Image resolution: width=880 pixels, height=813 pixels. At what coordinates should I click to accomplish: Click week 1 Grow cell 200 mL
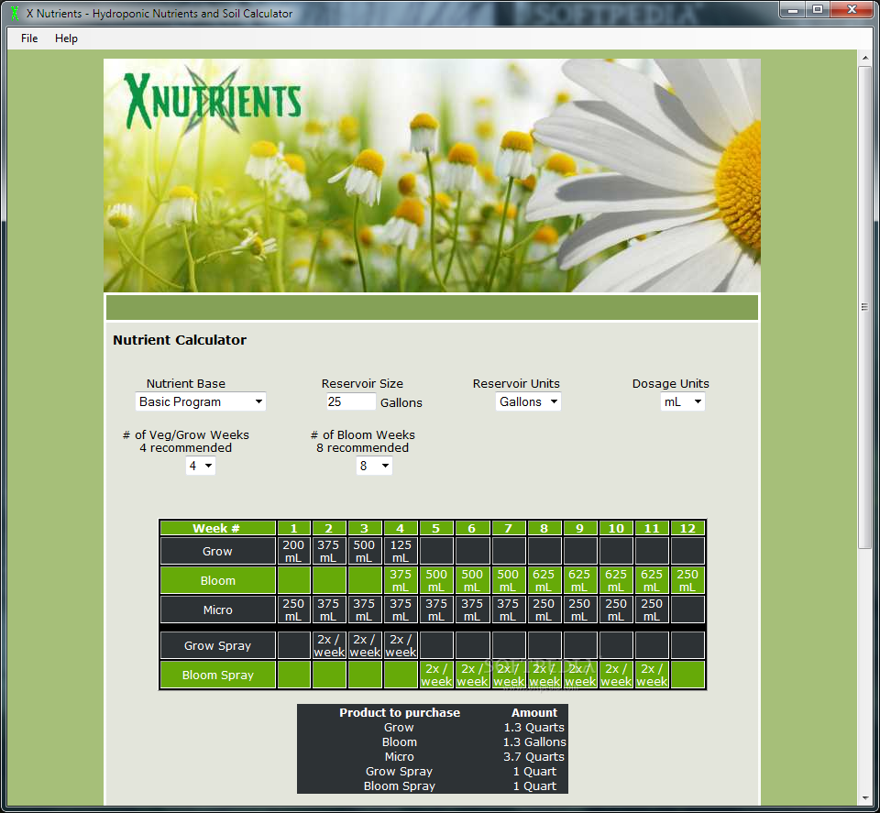[x=293, y=551]
